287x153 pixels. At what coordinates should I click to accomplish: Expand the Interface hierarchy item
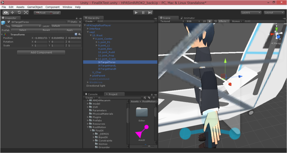coord(88,29)
